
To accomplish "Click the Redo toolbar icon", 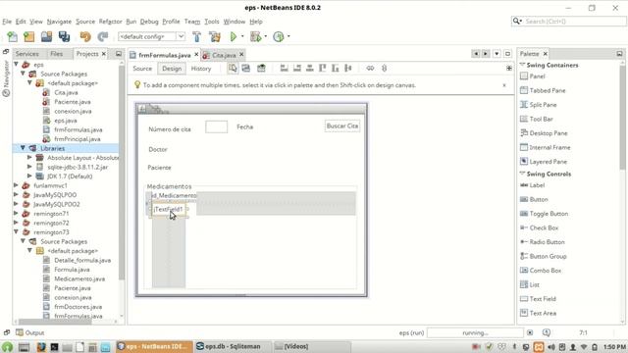I will [103, 37].
